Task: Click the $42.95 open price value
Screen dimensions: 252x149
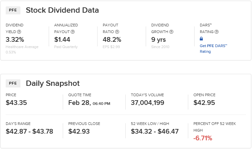Action: (204, 103)
